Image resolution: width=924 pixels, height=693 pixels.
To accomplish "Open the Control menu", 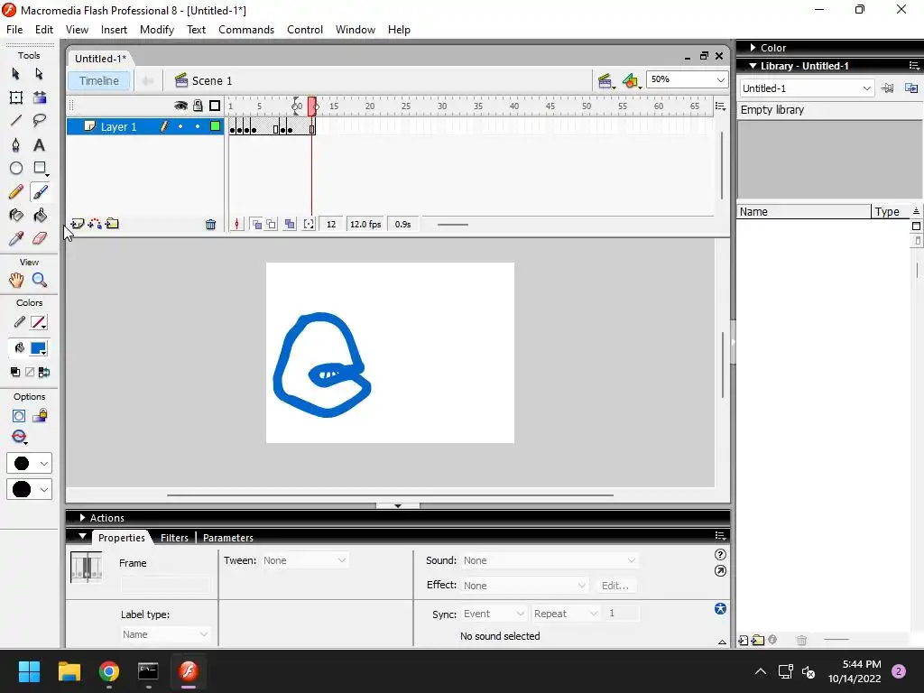I will (x=305, y=30).
